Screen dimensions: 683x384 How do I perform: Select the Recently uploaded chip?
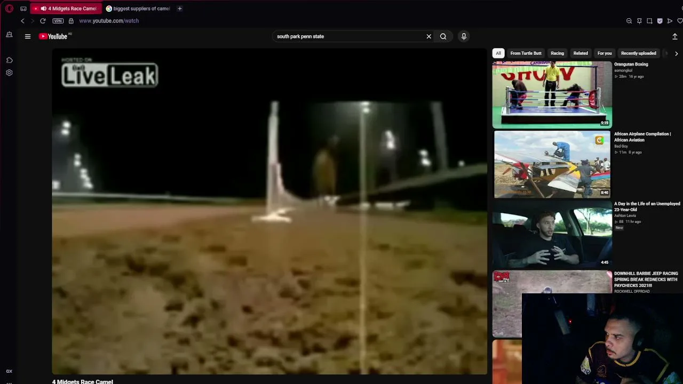coord(638,53)
